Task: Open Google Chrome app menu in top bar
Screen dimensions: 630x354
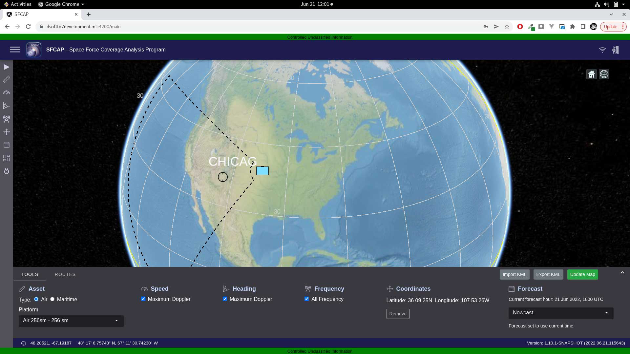Action: coord(61,4)
